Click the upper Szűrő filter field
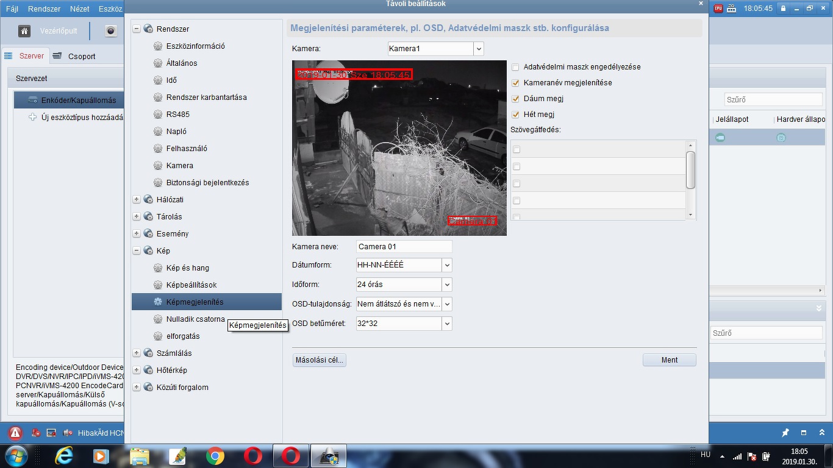 click(x=773, y=99)
